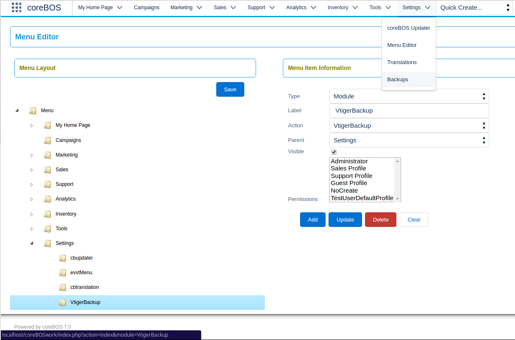
Task: Click the folder icon next to VtigerBackup
Action: click(62, 302)
